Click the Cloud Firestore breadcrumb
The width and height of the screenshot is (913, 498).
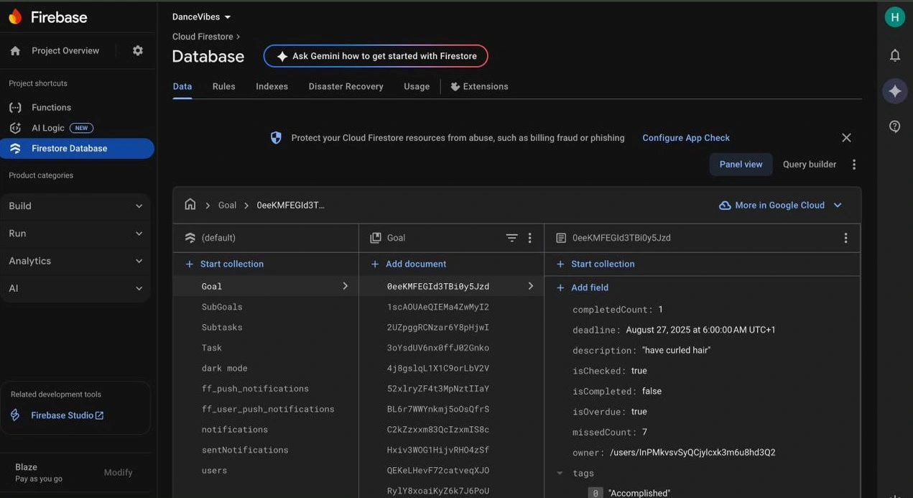203,37
